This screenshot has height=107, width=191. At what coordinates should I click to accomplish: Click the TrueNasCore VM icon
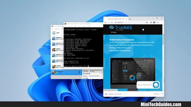pyautogui.click(x=54, y=72)
